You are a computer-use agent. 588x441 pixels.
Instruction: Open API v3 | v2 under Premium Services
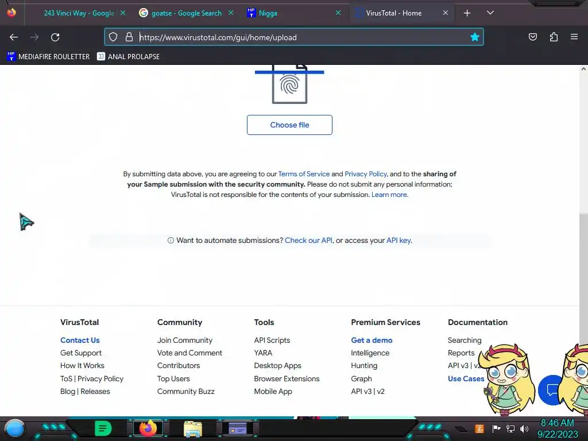point(368,392)
